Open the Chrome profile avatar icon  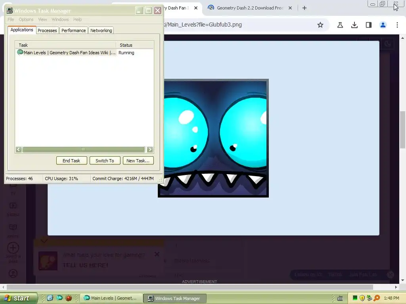click(x=383, y=25)
